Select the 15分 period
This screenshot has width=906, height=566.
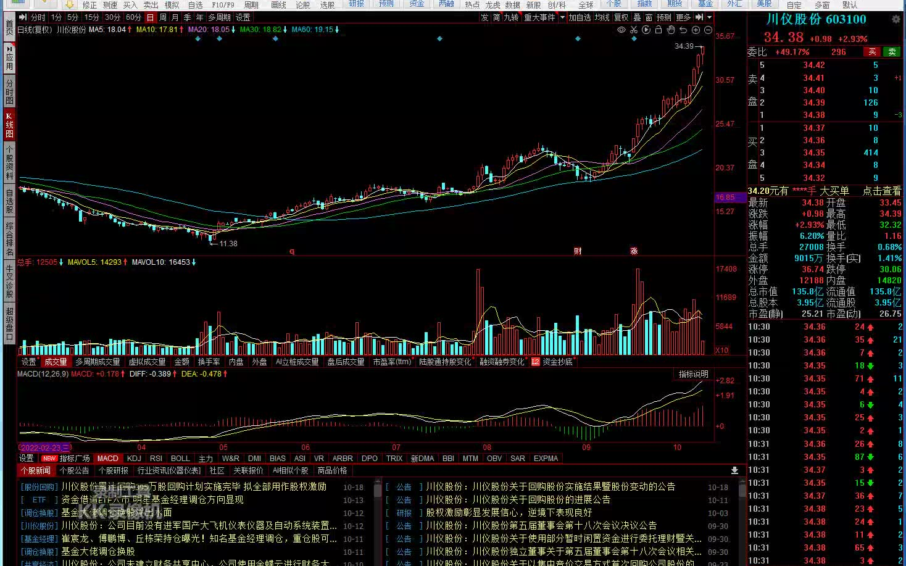tap(91, 17)
